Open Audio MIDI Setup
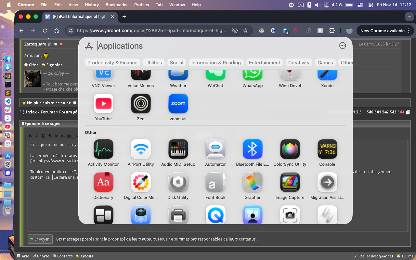Image resolution: width=416 pixels, height=260 pixels. 178,149
